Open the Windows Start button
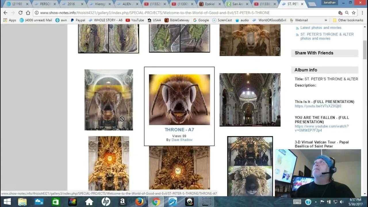Image resolution: width=368 pixels, height=207 pixels. click(x=7, y=202)
